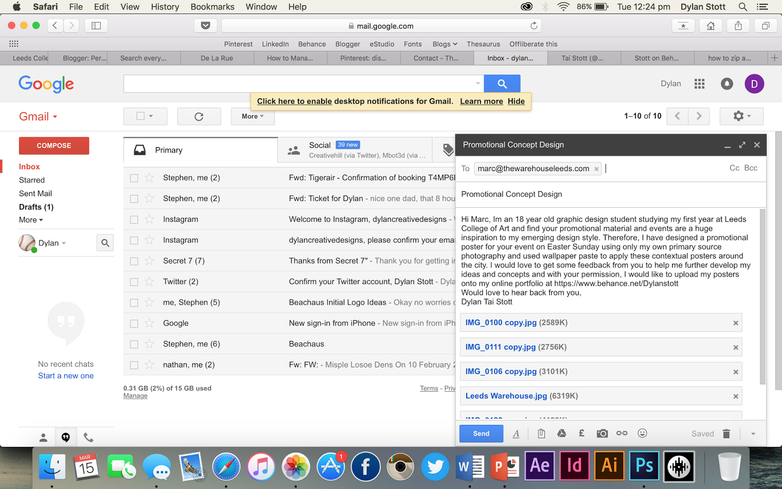Select the Secret 7 conversation checkbox
The height and width of the screenshot is (489, 782).
pyautogui.click(x=134, y=262)
